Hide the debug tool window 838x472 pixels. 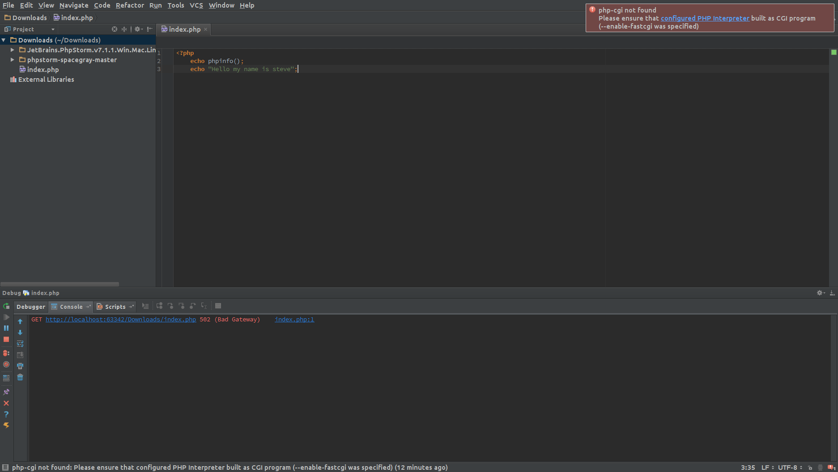coord(832,293)
